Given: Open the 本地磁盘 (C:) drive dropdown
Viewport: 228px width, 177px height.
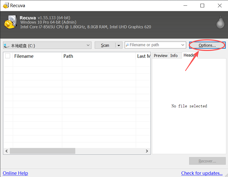Looking at the screenshot, I should click(x=88, y=45).
